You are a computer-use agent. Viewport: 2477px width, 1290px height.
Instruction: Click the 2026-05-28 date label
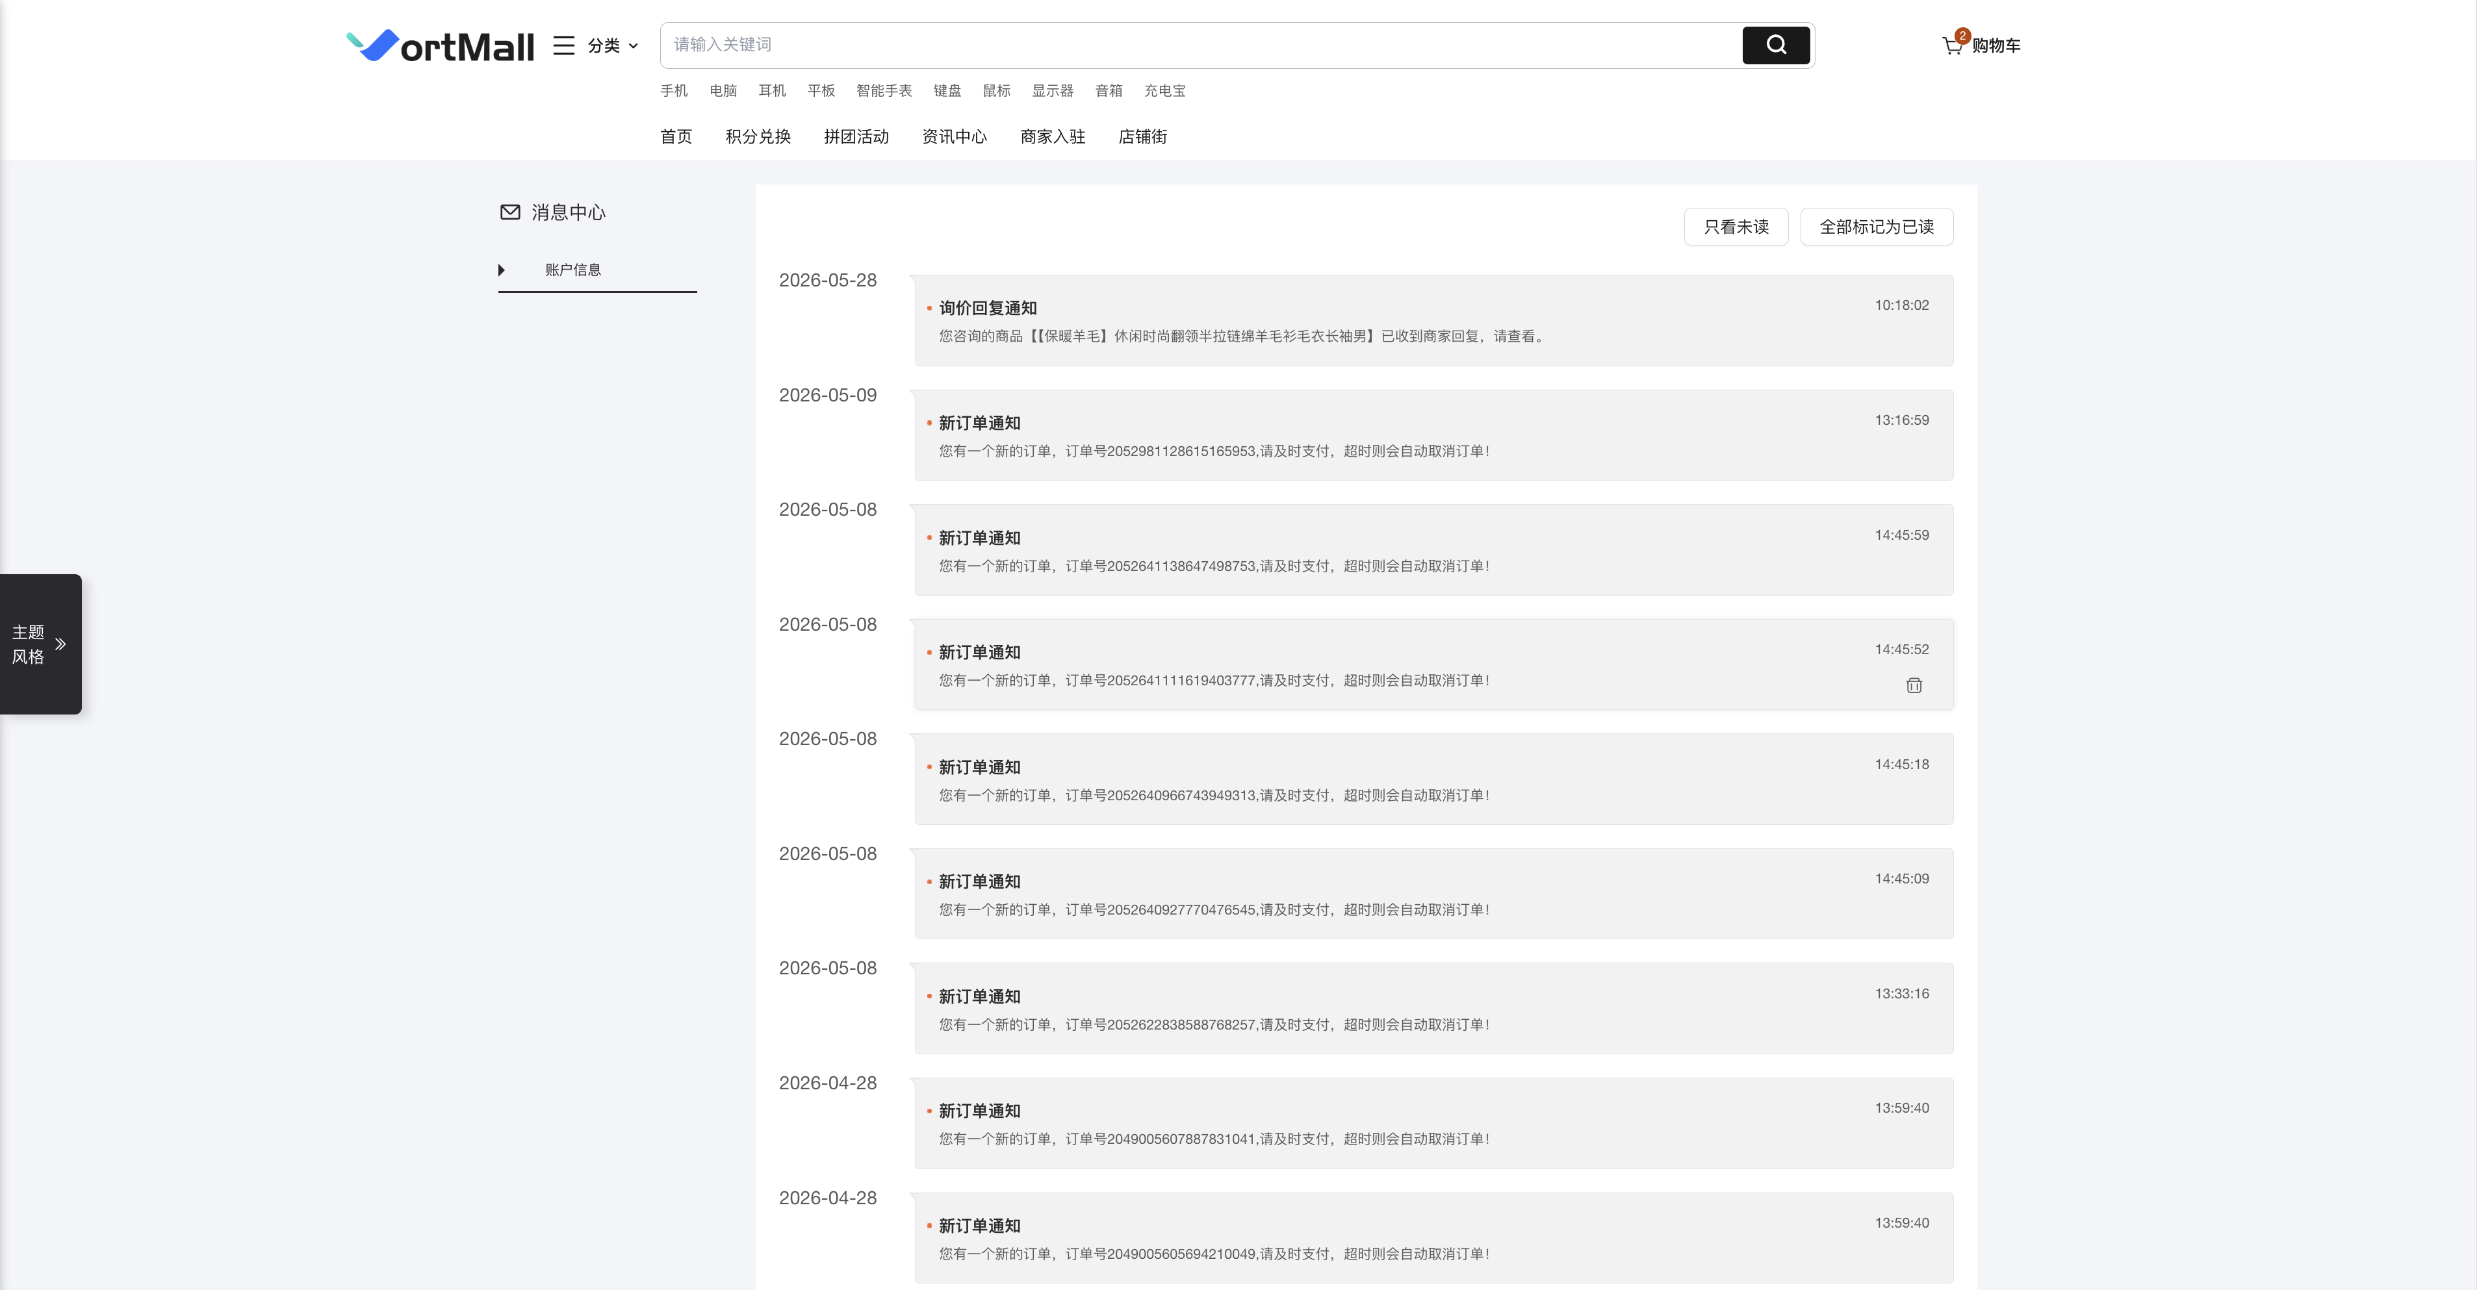(x=827, y=281)
